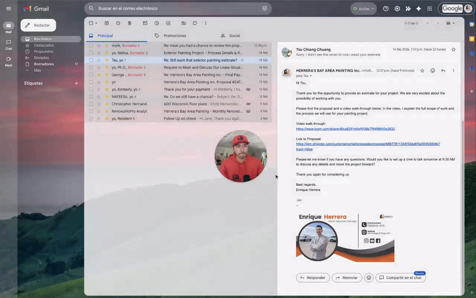
Task: Click Responder to reply to Herrera
Action: [x=313, y=278]
